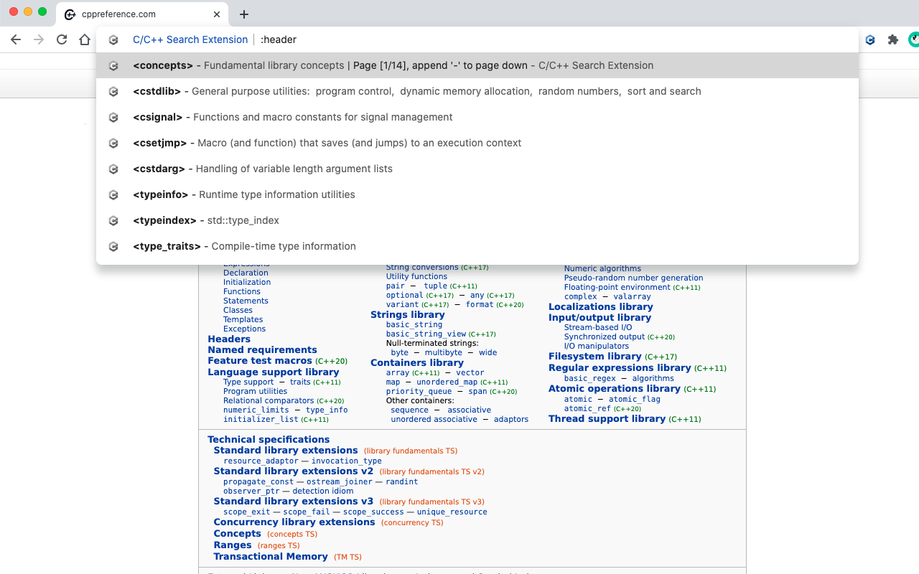Viewport: 919px width, 574px height.
Task: Select the <concepts> suggestion in the dropdown
Action: pos(287,65)
